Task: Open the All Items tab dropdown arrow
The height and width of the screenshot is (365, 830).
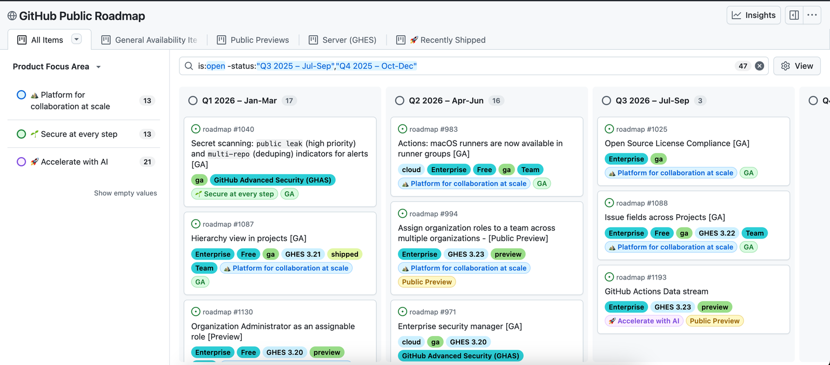Action: click(x=76, y=39)
